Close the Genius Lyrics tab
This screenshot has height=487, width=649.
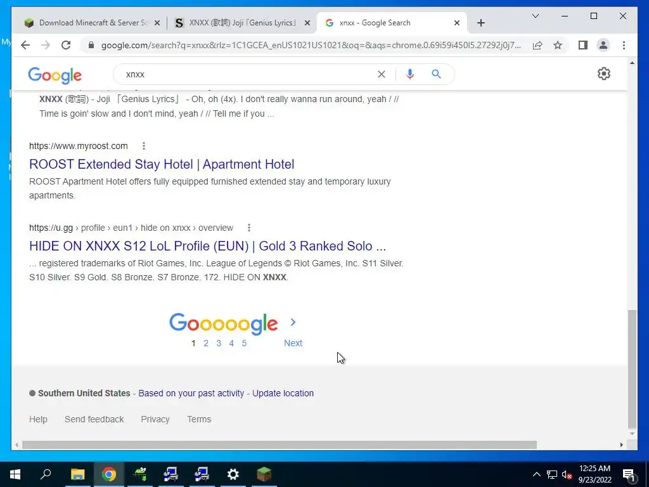click(307, 23)
